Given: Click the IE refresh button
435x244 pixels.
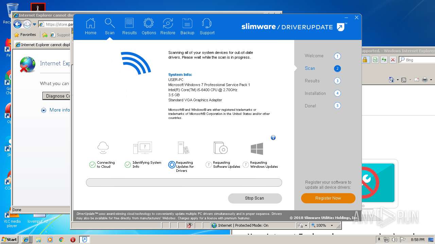Looking at the screenshot, I should [x=384, y=60].
